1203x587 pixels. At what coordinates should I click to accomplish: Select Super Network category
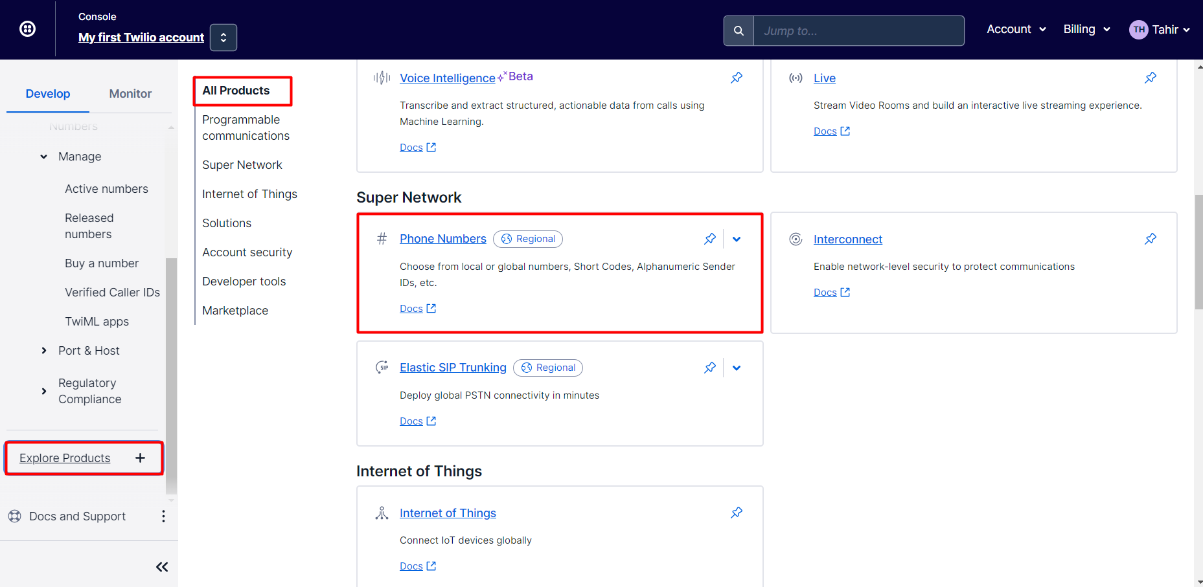click(242, 165)
